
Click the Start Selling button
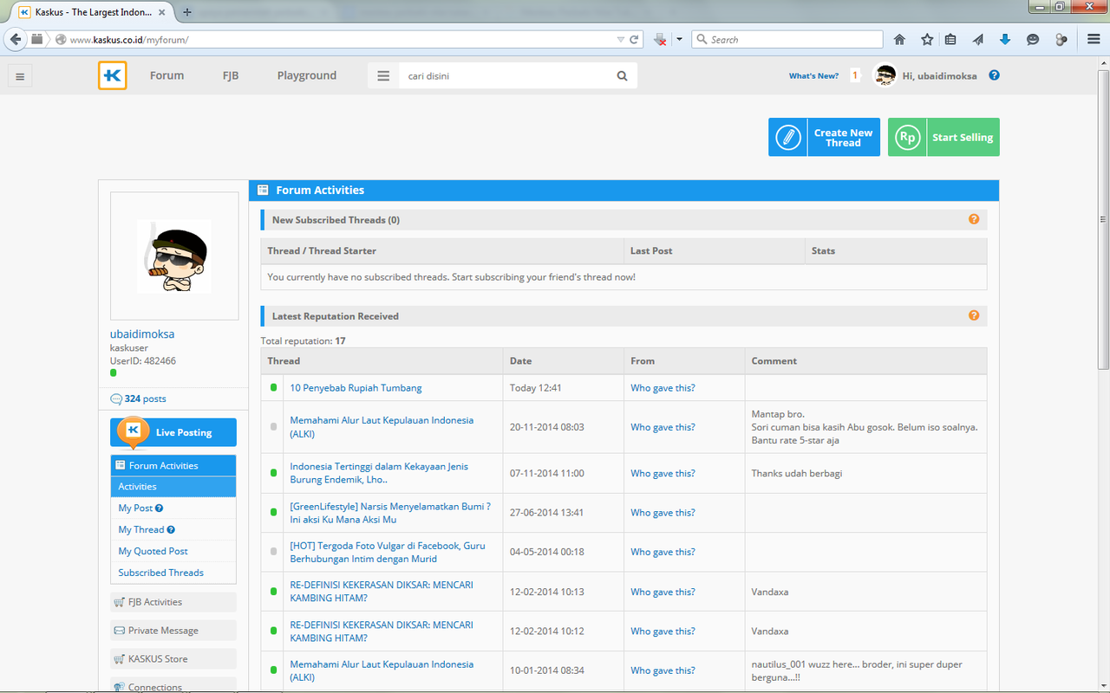(x=943, y=137)
